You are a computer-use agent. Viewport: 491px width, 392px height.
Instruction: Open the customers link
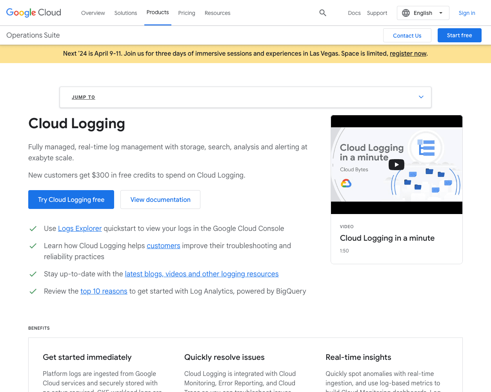[x=164, y=246]
